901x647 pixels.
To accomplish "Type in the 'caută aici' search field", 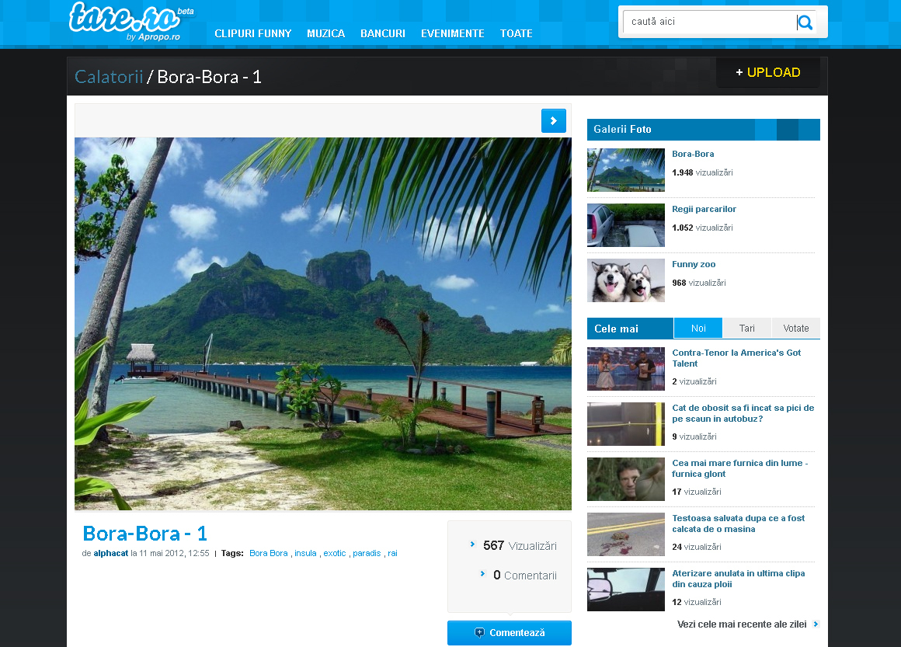I will tap(711, 22).
